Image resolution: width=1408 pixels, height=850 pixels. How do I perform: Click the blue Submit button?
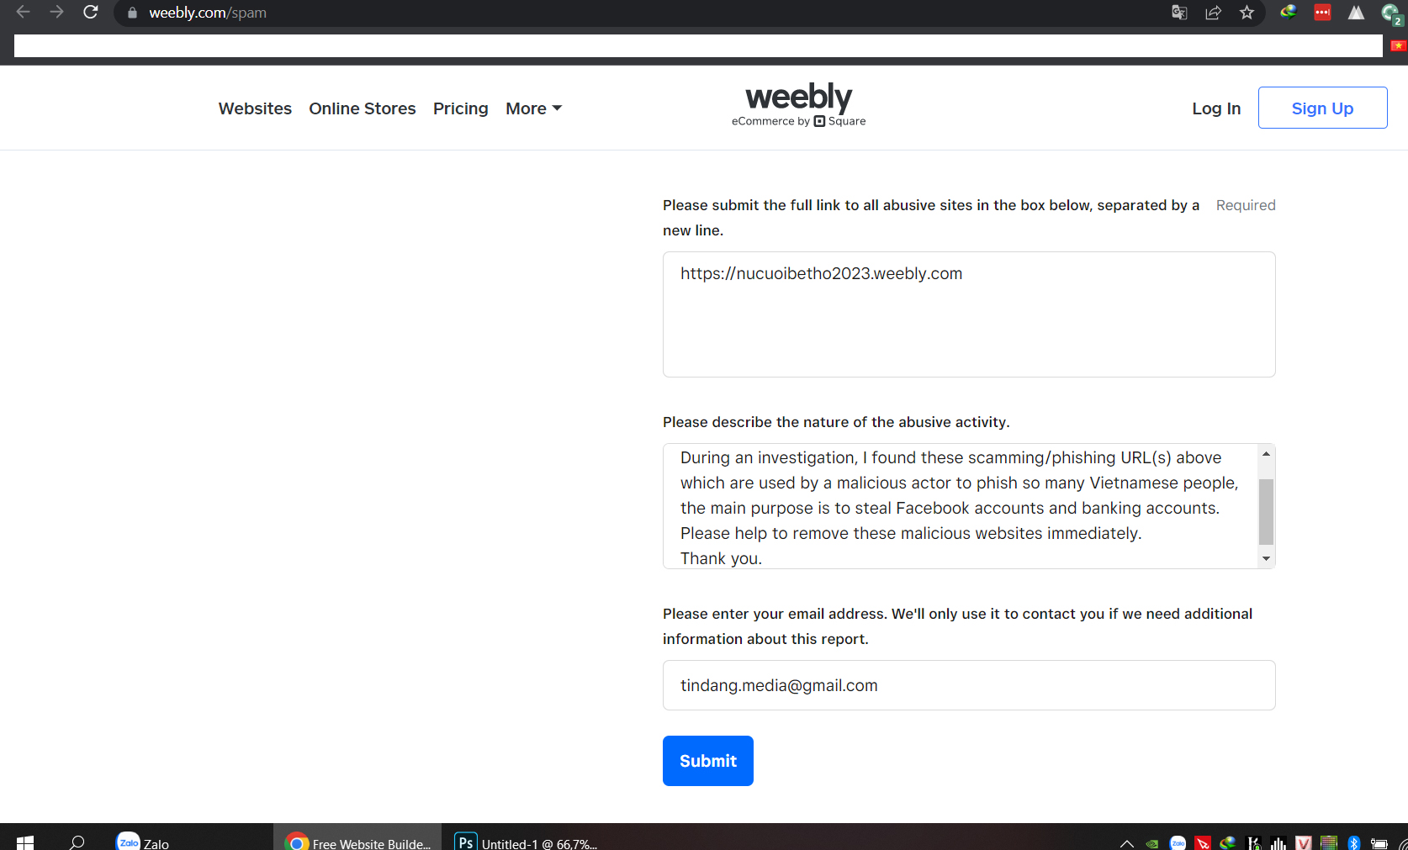point(708,761)
